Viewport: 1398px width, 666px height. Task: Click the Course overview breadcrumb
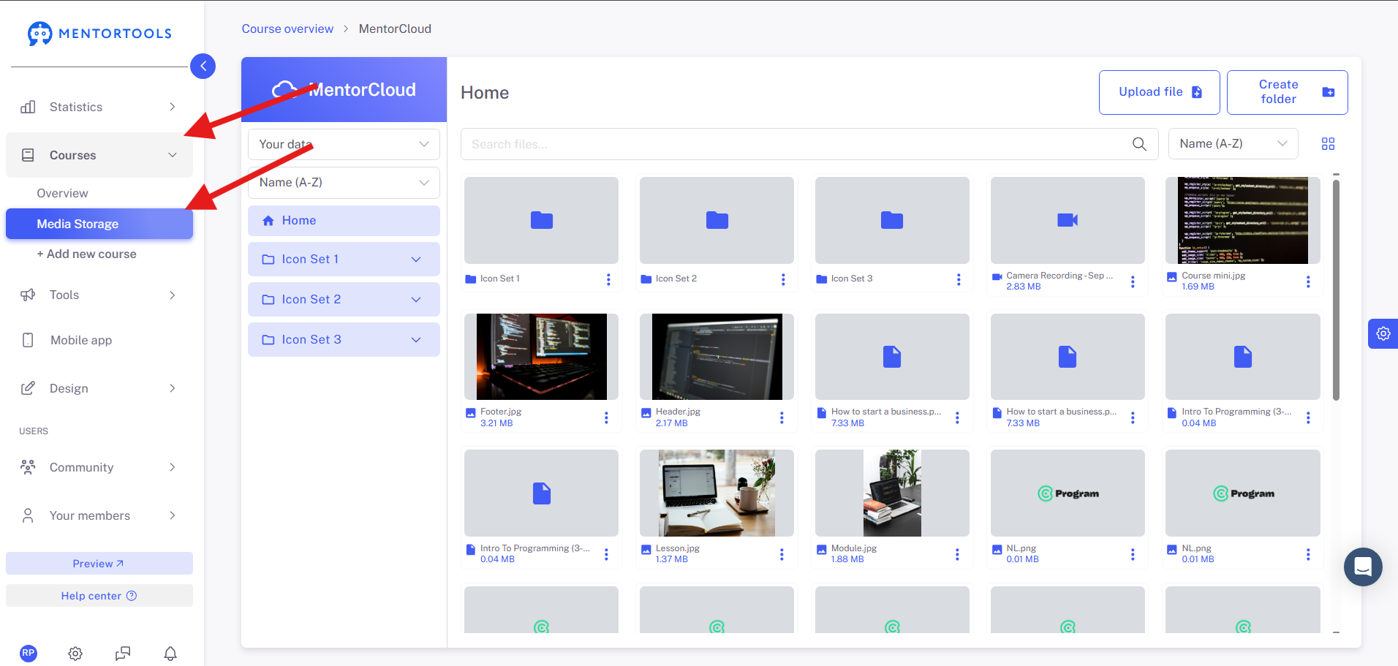(x=287, y=29)
